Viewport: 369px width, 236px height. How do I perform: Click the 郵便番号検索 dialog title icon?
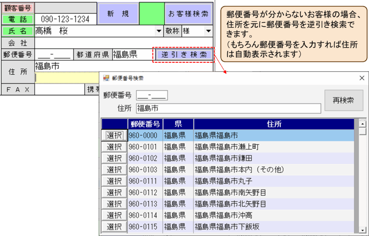(106, 78)
